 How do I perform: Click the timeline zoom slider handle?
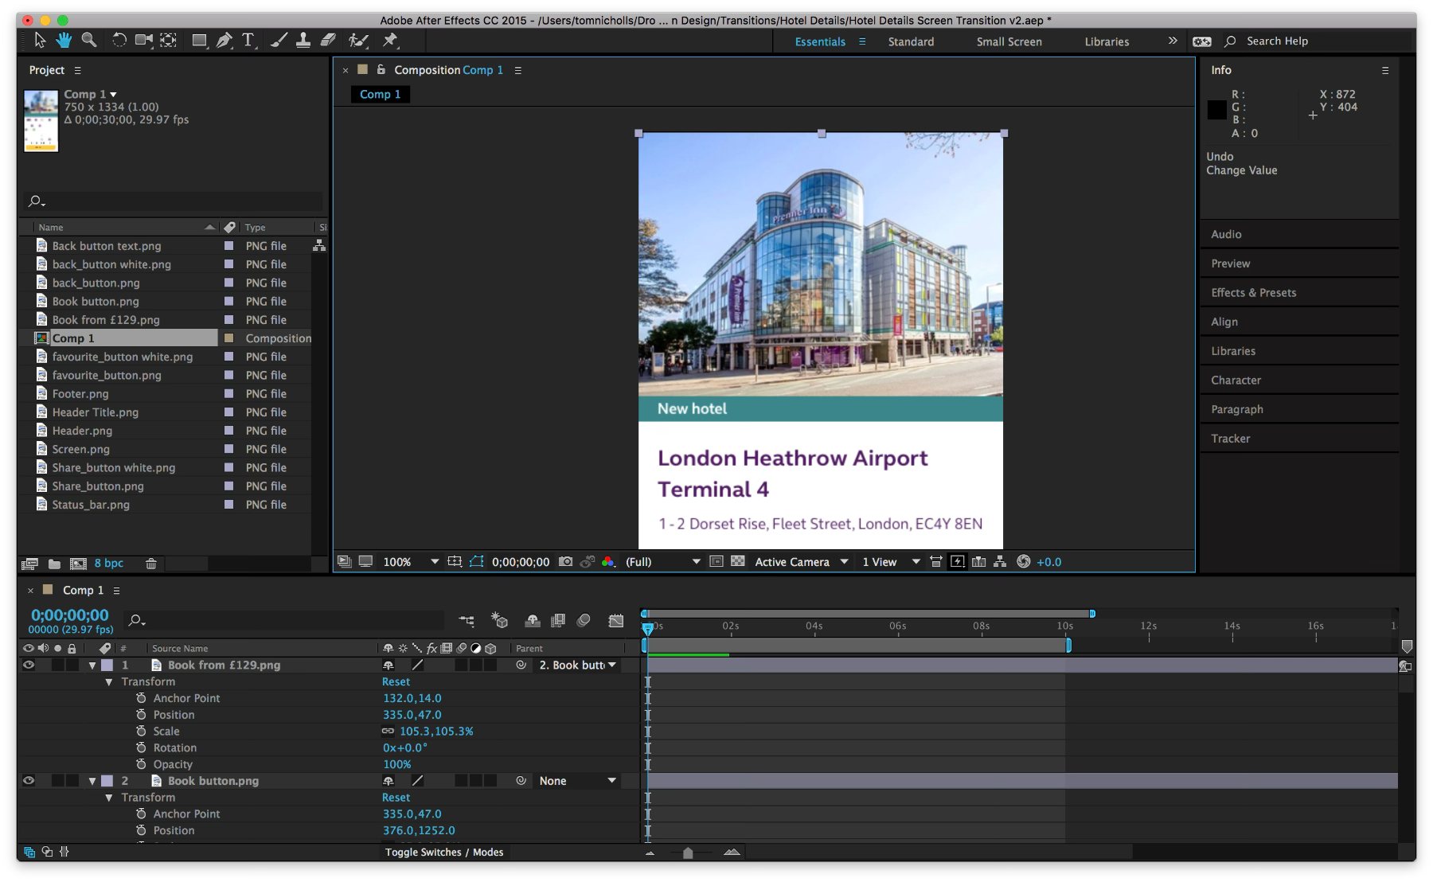(688, 853)
